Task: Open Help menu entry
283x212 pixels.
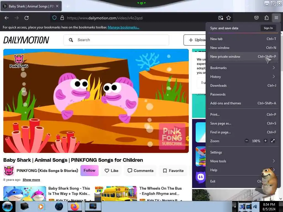Action: [243, 170]
